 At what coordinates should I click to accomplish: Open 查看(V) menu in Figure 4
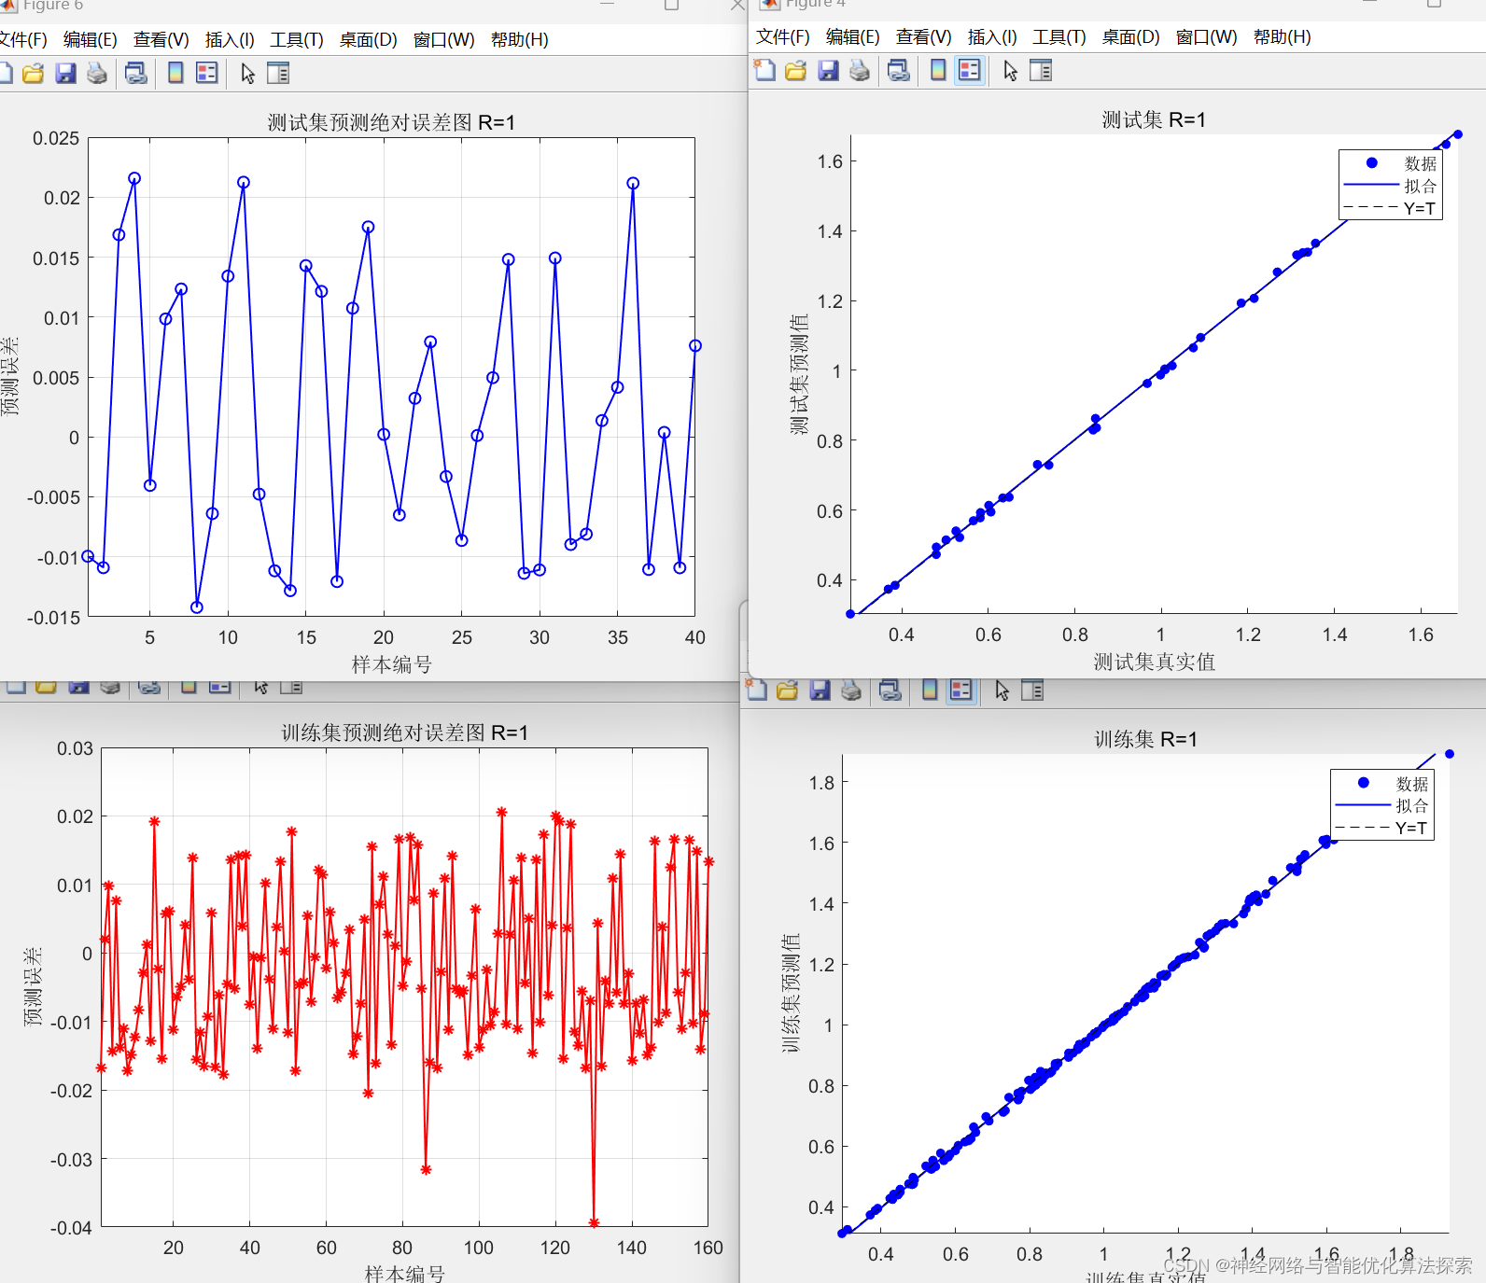(923, 37)
